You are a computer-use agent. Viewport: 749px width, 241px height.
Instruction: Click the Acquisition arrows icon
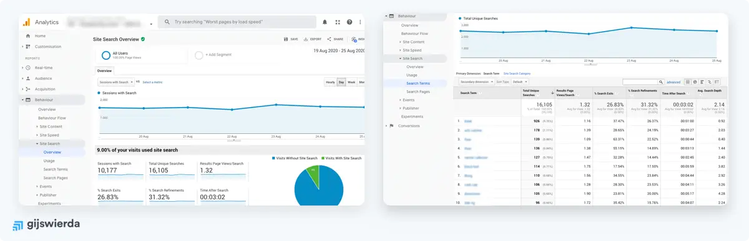point(28,89)
